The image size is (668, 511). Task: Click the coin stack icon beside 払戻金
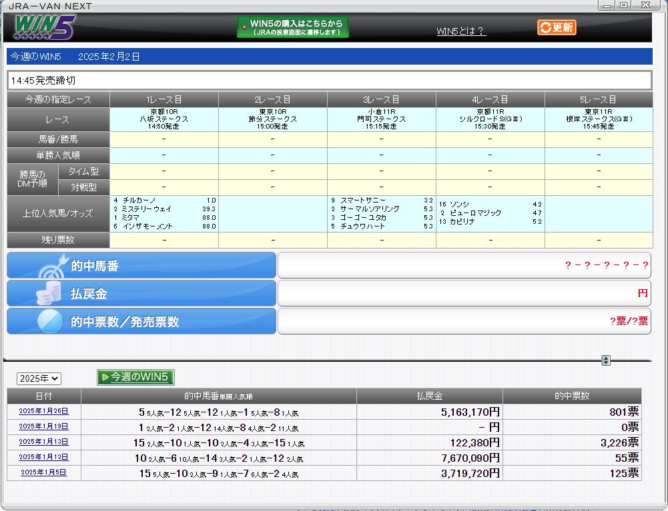(48, 293)
